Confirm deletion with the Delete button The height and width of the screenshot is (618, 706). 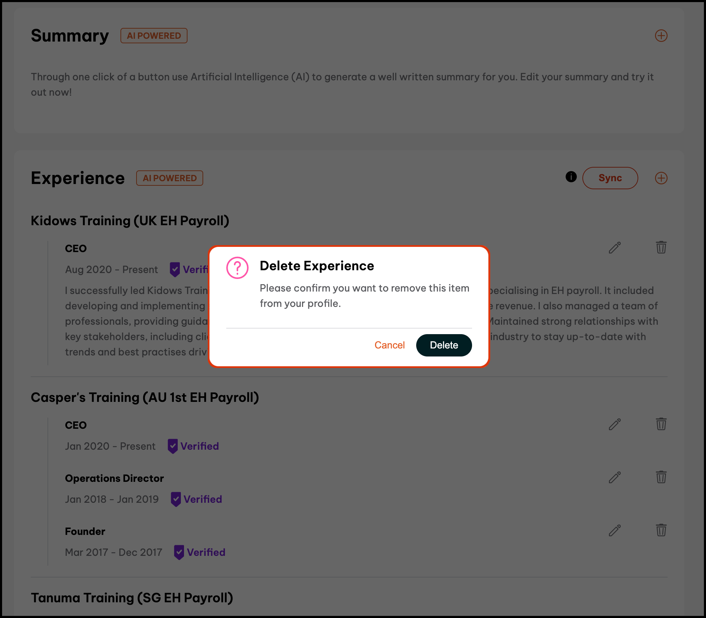click(444, 345)
